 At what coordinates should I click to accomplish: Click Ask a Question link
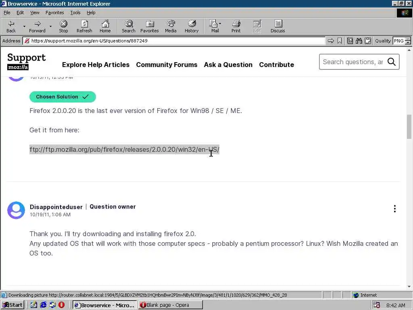[228, 65]
